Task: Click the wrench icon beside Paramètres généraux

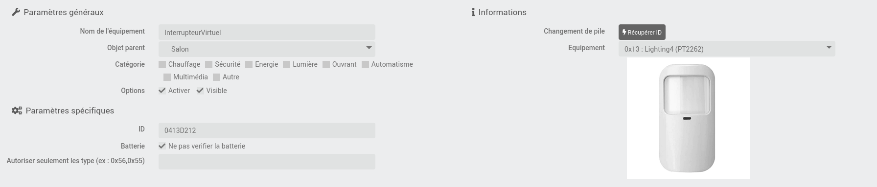Action: [16, 12]
